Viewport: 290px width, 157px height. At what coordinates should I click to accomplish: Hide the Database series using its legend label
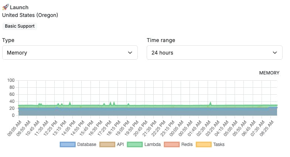click(x=87, y=144)
